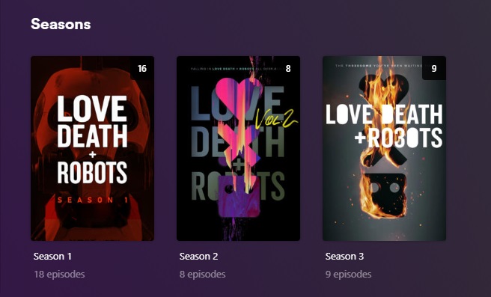This screenshot has height=297, width=491.
Task: Click the 18 episodes label
Action: 59,274
